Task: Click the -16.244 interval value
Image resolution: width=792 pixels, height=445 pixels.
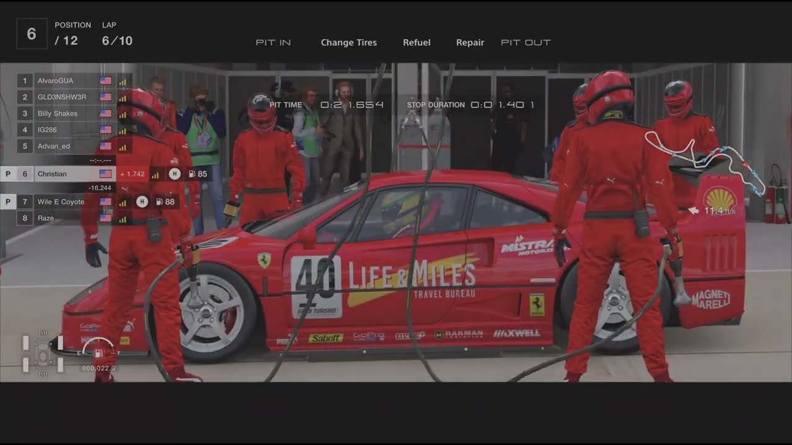Action: (100, 188)
